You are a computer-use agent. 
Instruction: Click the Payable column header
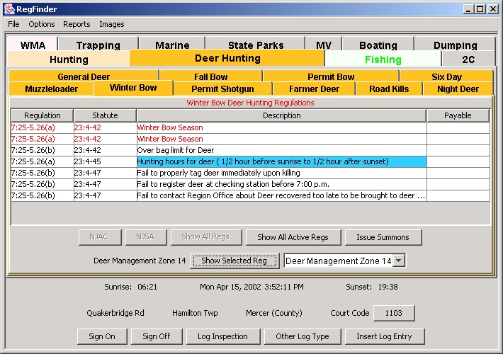click(458, 115)
